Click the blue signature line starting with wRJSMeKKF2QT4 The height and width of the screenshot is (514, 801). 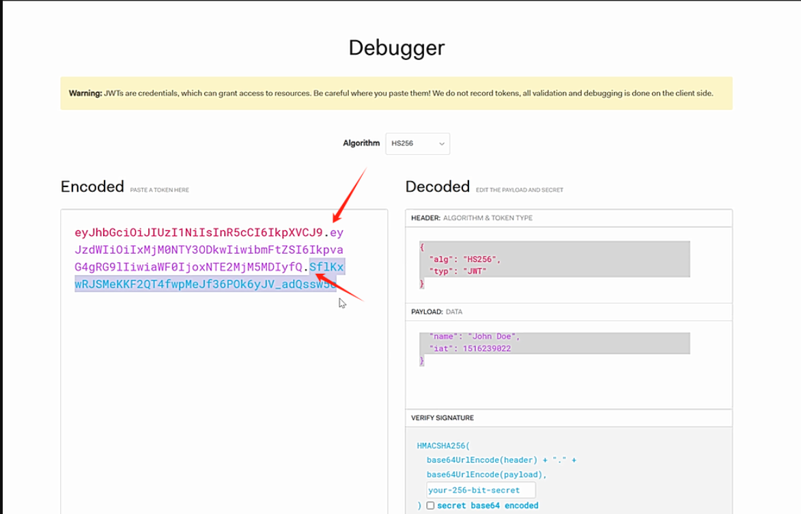tap(206, 284)
